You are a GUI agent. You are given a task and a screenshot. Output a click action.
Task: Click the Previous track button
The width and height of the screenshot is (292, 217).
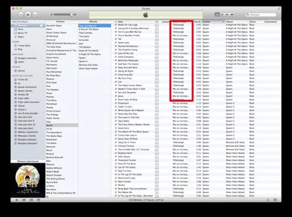(x=21, y=15)
